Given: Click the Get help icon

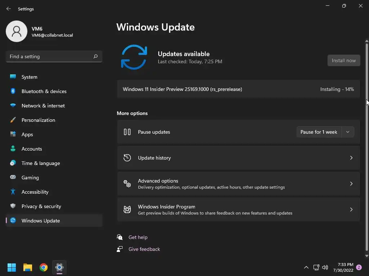Looking at the screenshot, I should (120, 237).
